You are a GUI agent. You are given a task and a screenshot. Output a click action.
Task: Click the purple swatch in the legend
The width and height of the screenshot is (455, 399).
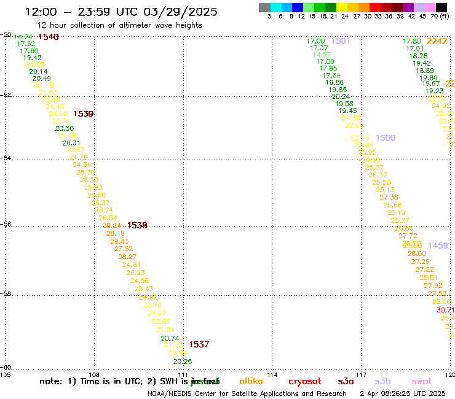point(407,7)
